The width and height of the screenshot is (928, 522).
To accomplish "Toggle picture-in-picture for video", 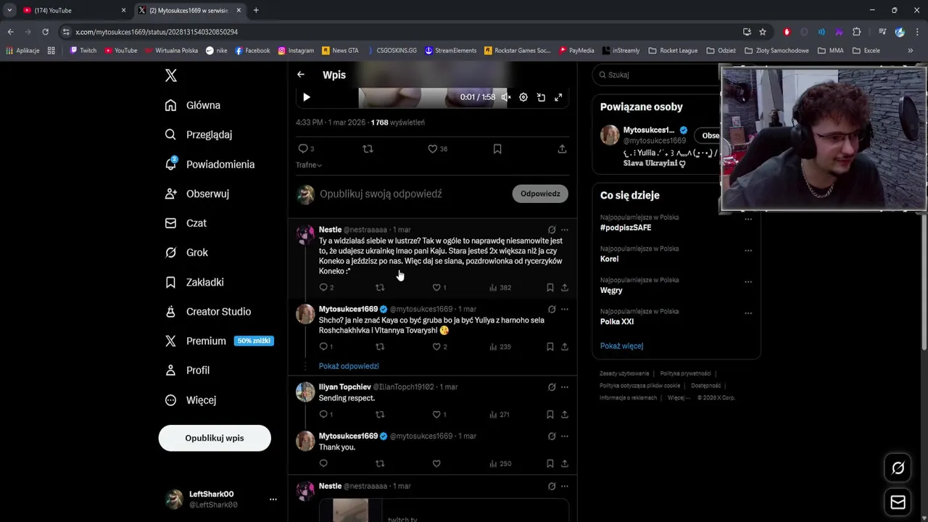I will pos(541,97).
